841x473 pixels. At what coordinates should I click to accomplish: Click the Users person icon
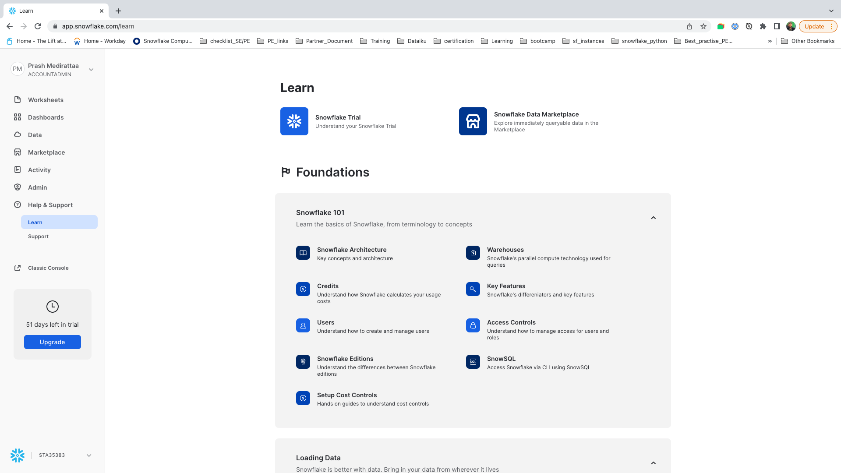pos(303,325)
